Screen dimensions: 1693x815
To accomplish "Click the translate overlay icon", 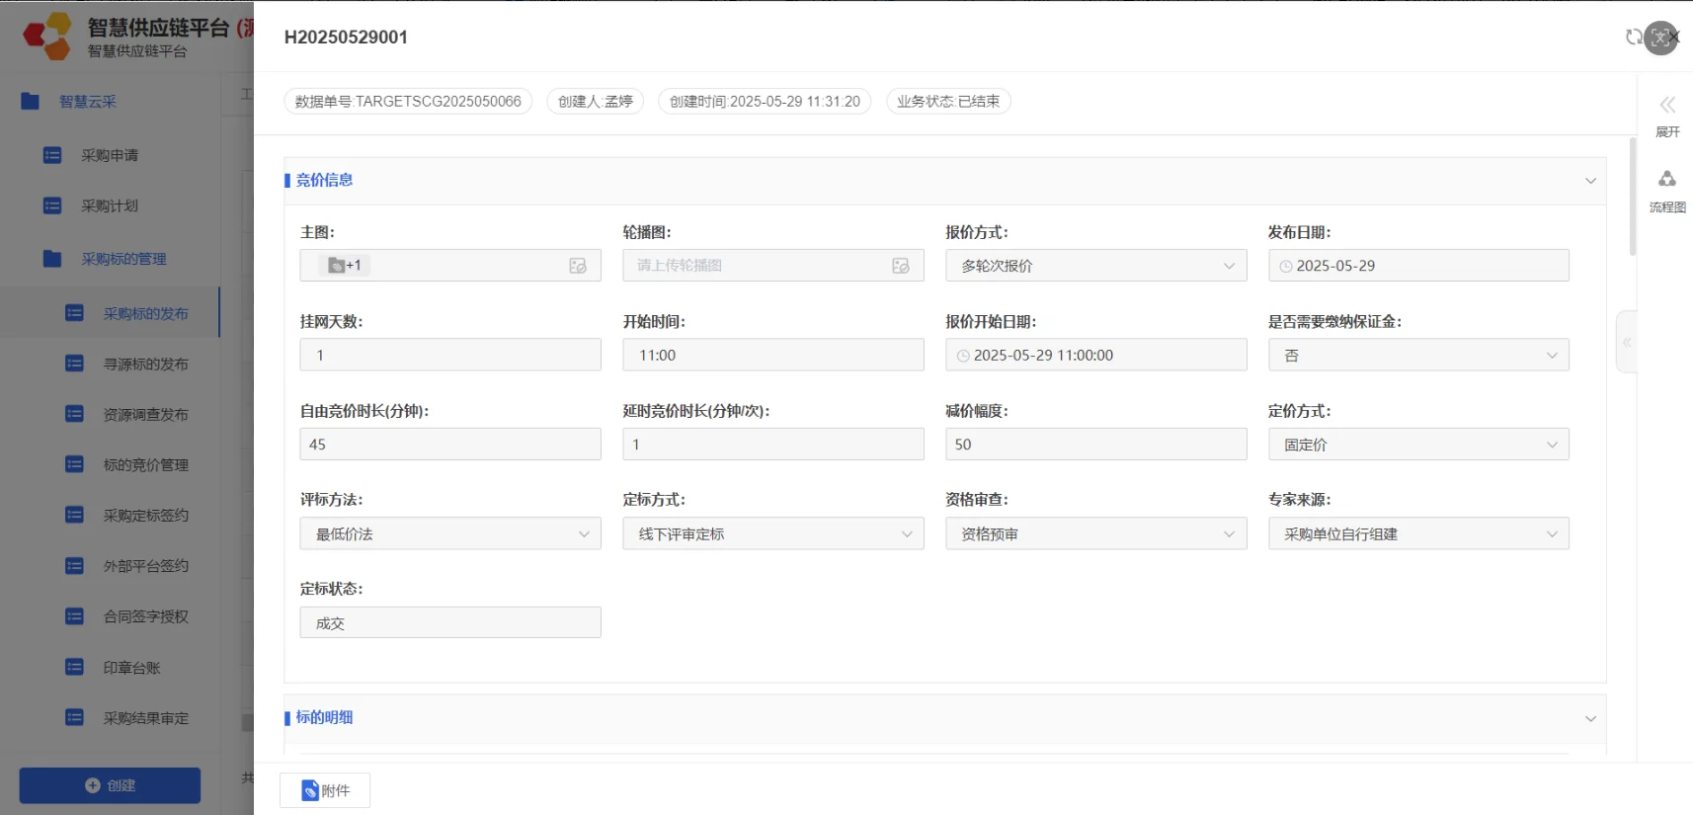I will click(1661, 39).
